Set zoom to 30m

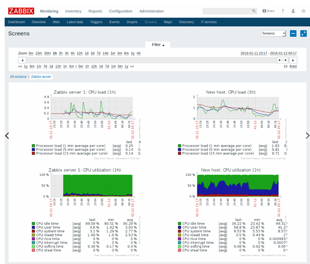(48, 53)
